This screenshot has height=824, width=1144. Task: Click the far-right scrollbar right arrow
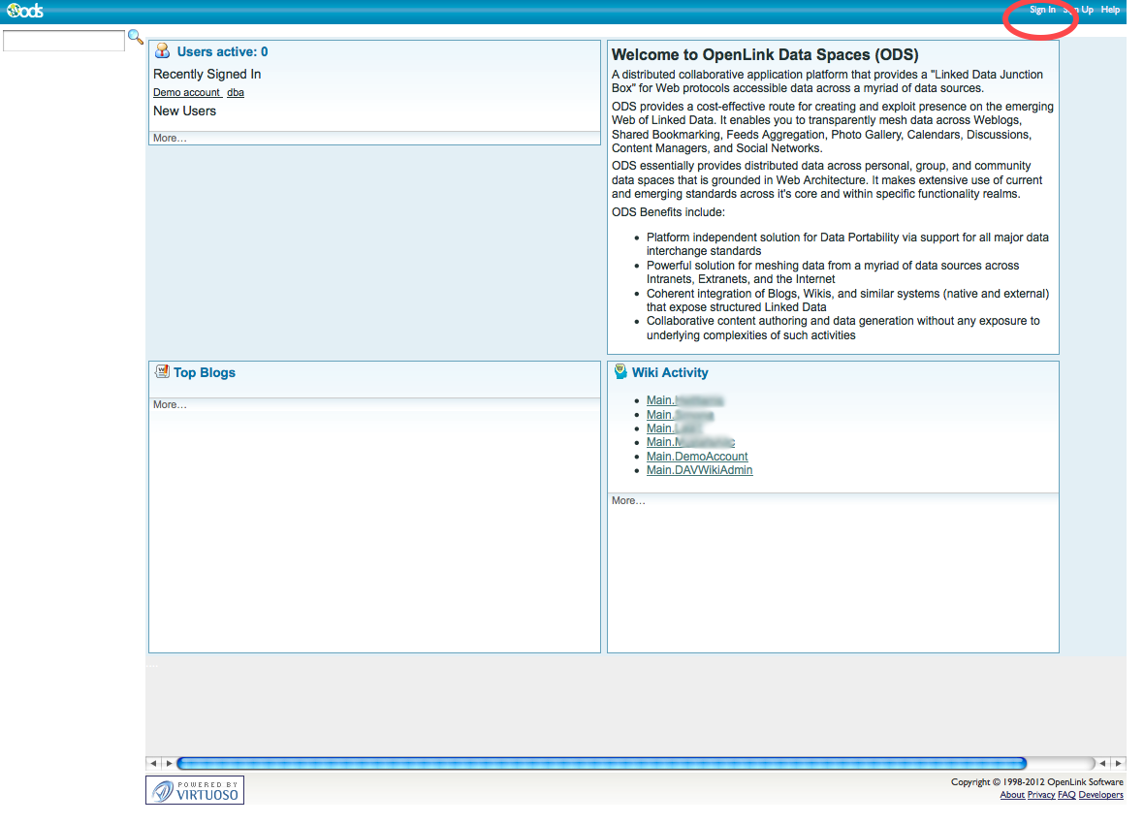[1118, 764]
